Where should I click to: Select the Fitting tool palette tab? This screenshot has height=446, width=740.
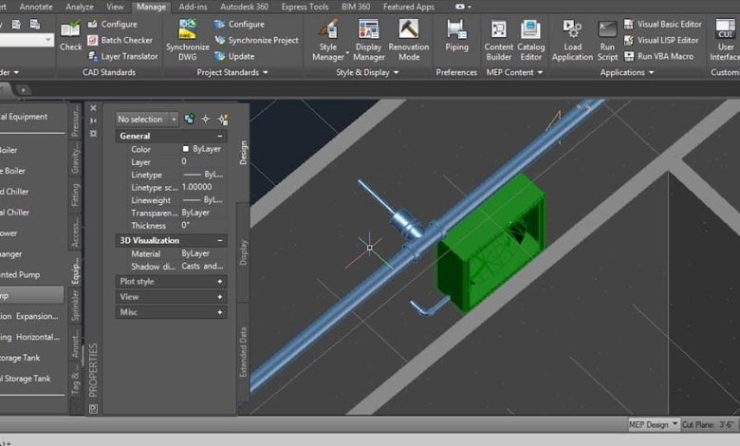(76, 195)
